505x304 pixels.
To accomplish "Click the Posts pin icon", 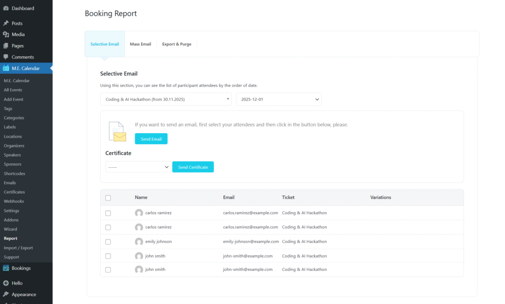I will (7, 22).
